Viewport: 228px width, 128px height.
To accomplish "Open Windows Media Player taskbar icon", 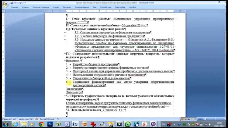I will pyautogui.click(x=32, y=124).
